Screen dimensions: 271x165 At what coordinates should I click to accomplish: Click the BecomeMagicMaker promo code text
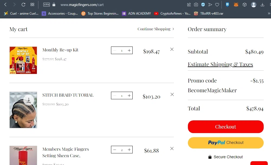click(x=212, y=90)
